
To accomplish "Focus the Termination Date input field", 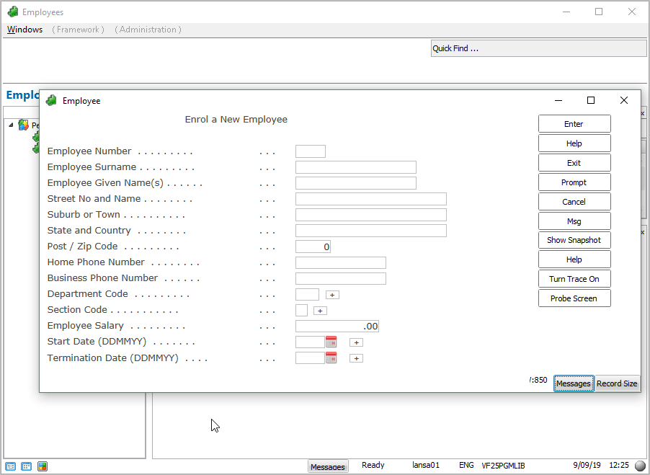I will pos(310,358).
